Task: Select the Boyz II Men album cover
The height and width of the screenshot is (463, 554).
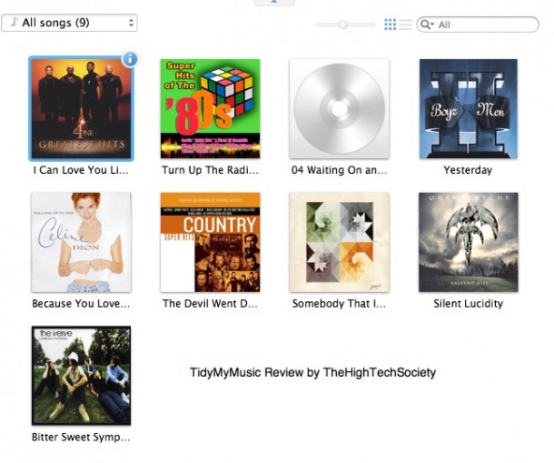Action: point(468,109)
